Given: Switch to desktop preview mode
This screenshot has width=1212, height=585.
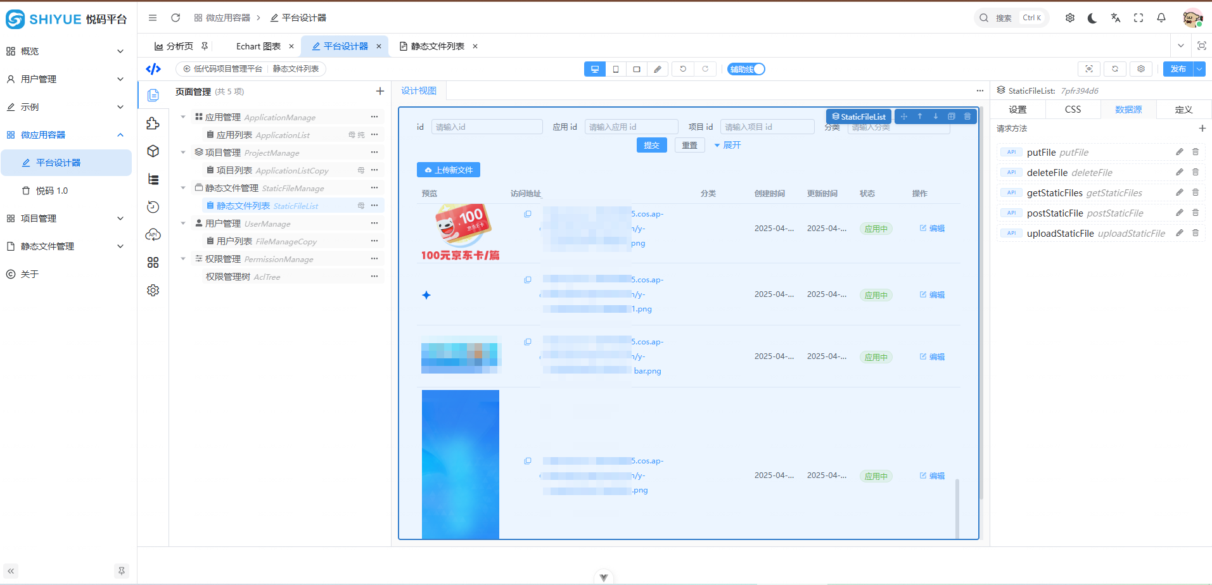Looking at the screenshot, I should 594,69.
